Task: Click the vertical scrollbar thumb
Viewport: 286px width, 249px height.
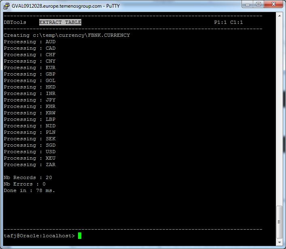Action: [279, 222]
